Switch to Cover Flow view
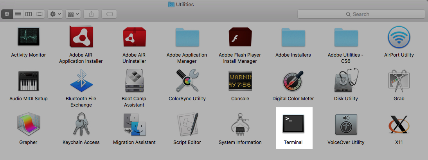This screenshot has height=160, width=428. pos(40,14)
